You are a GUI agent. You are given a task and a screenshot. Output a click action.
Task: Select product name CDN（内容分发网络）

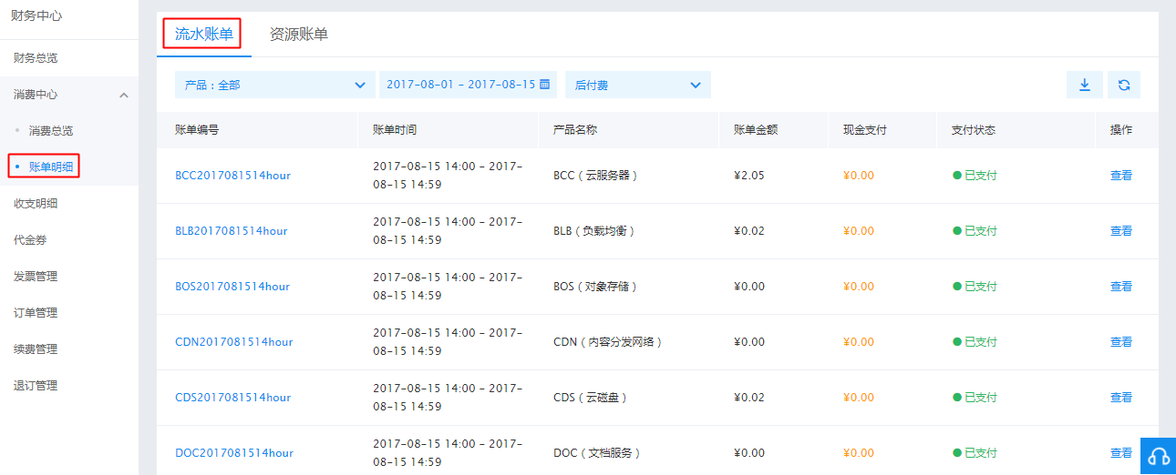pos(608,342)
